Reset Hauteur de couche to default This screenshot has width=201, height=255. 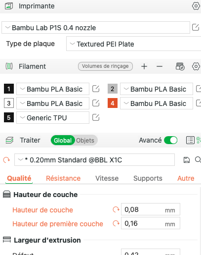[116, 209]
